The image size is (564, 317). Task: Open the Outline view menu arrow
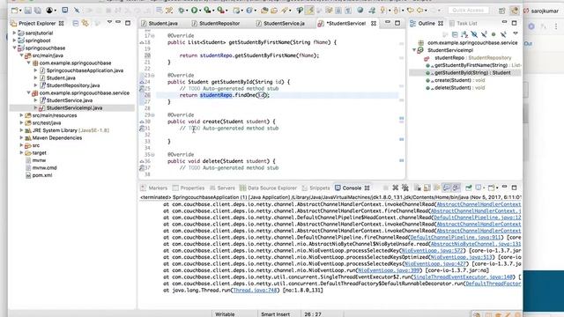pos(516,33)
